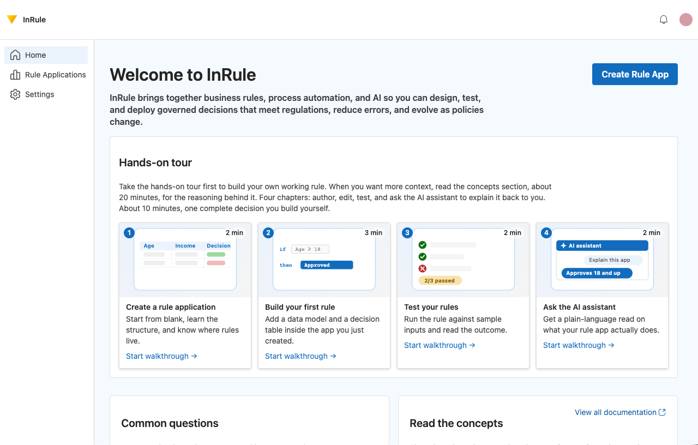Click the Build your first rule thumbnail
This screenshot has height=445, width=698.
324,260
